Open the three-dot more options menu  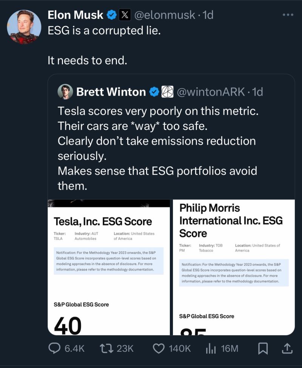(x=288, y=15)
